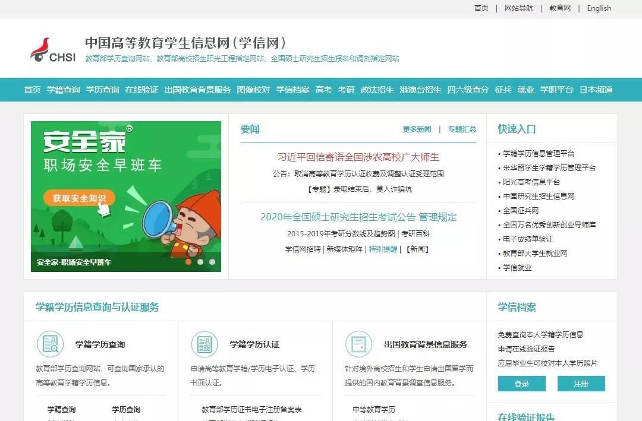Open the 专题汇总 link
The height and width of the screenshot is (421, 642).
[x=462, y=129]
